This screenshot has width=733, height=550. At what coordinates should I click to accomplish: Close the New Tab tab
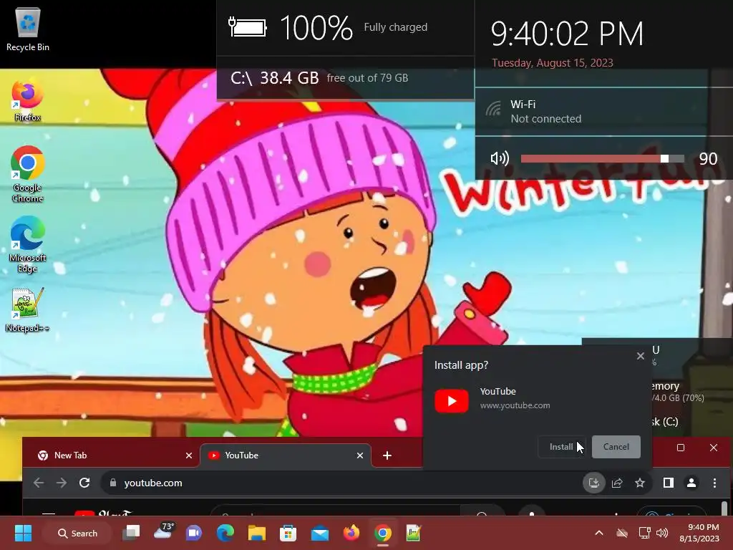pyautogui.click(x=189, y=455)
